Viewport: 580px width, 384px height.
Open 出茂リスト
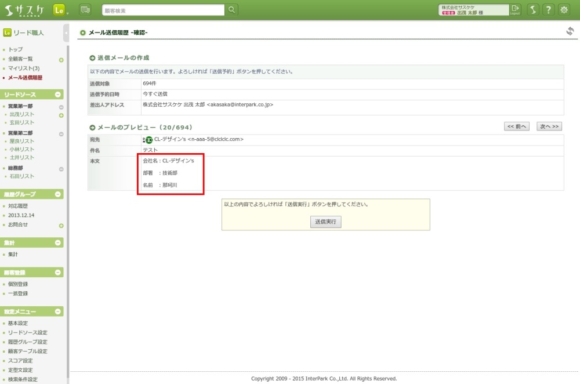pyautogui.click(x=22, y=114)
